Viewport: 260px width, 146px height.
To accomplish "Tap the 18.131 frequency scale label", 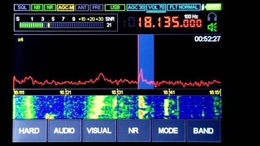I will click(117, 92).
